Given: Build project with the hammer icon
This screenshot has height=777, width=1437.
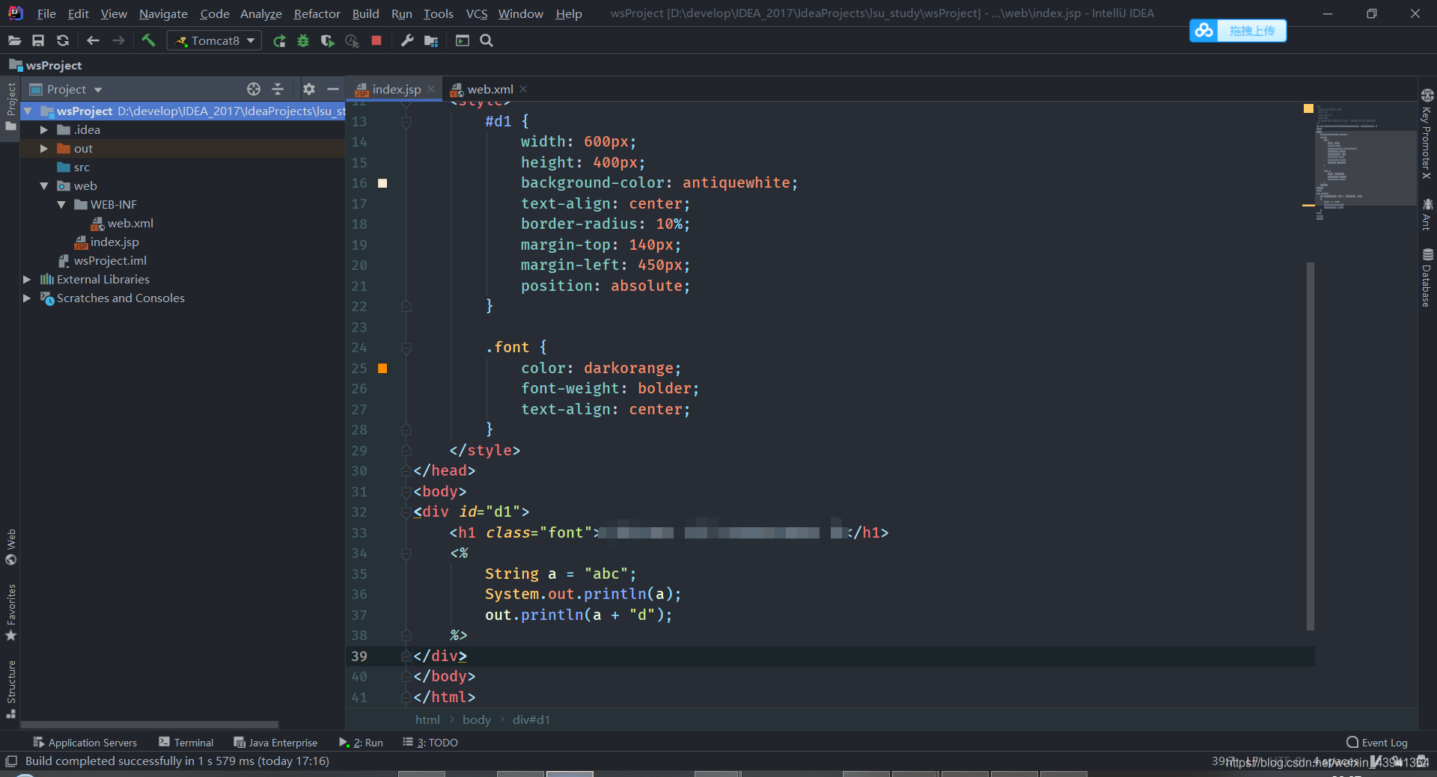Looking at the screenshot, I should (148, 40).
